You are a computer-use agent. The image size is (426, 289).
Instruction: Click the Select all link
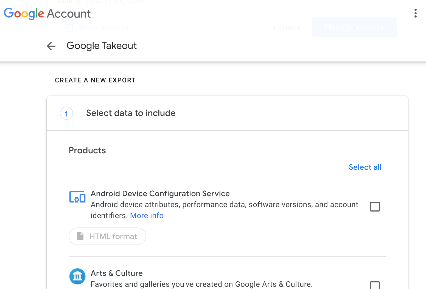pos(365,167)
